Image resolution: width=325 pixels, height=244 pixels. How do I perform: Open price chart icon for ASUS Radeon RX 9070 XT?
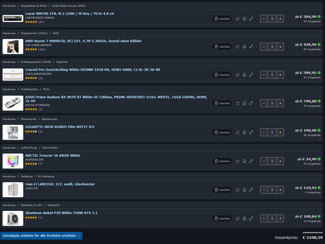238,103
